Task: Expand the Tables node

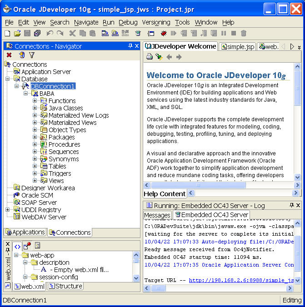Action: 35,166
